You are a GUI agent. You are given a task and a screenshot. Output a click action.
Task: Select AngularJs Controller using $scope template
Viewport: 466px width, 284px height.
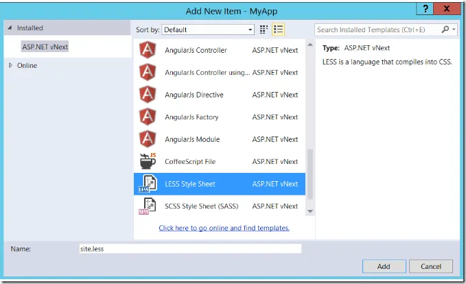(207, 73)
